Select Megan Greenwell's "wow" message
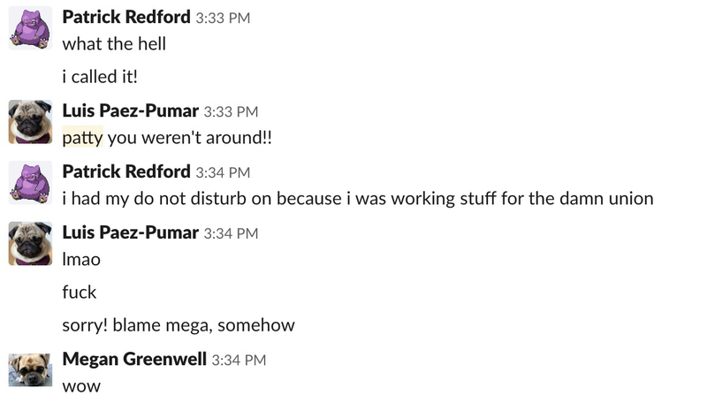 tap(81, 386)
